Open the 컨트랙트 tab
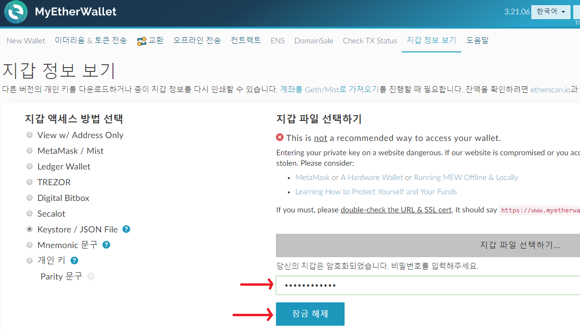The height and width of the screenshot is (330, 580). [246, 40]
